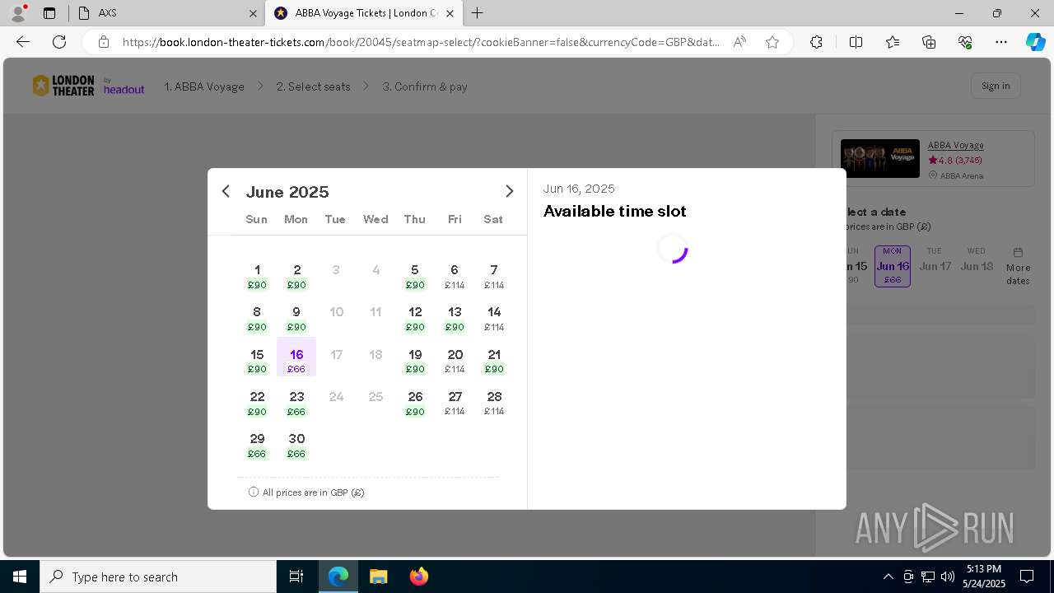
Task: Go to step 3. Confirm & pay
Action: pyautogui.click(x=425, y=86)
